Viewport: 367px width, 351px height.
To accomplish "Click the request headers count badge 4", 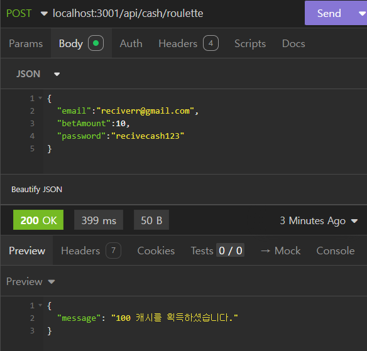I will [211, 43].
